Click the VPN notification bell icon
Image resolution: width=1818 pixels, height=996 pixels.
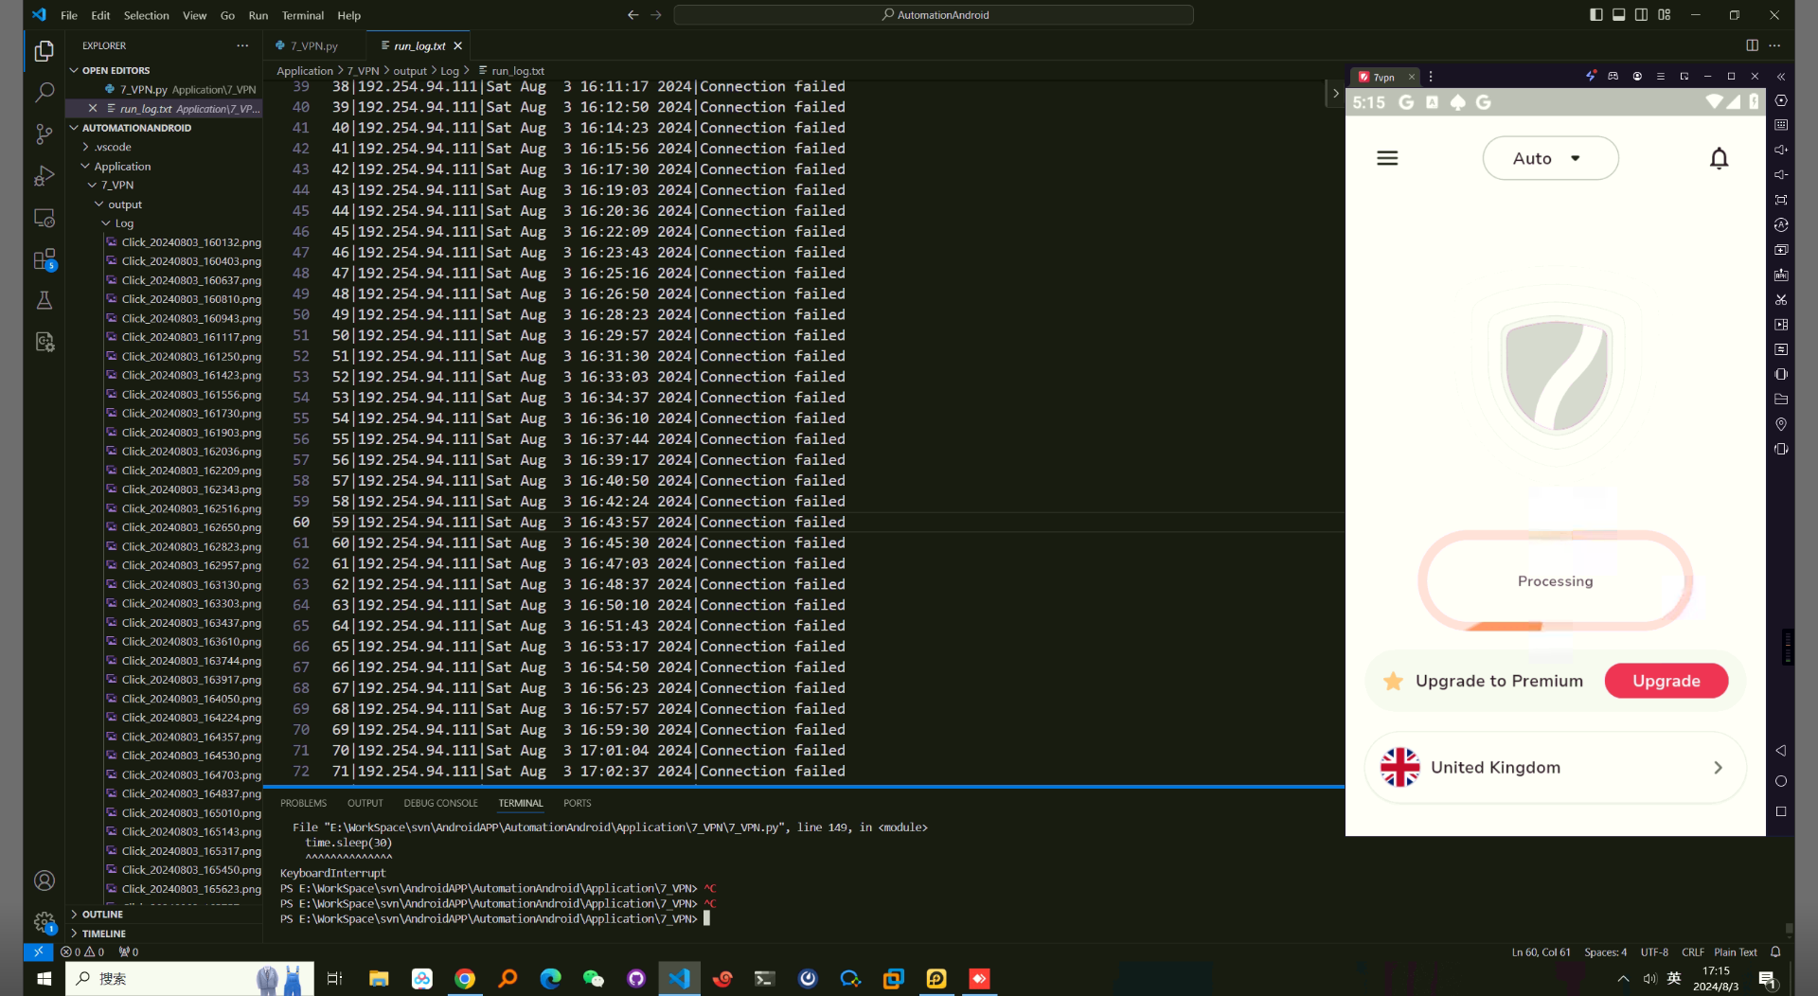pyautogui.click(x=1719, y=158)
